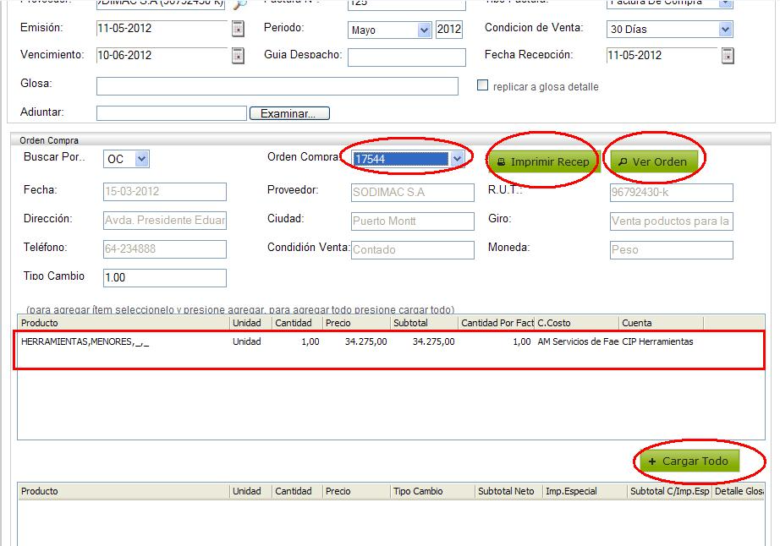
Task: Click the Periodo year field 2012
Action: point(448,30)
